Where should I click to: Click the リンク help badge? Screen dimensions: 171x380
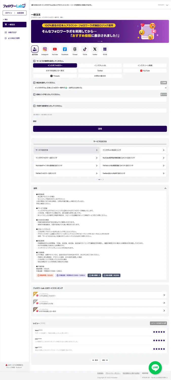164,94
